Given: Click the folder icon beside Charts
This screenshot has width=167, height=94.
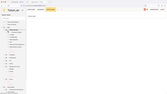Looking at the screenshot, I should tap(6, 64).
